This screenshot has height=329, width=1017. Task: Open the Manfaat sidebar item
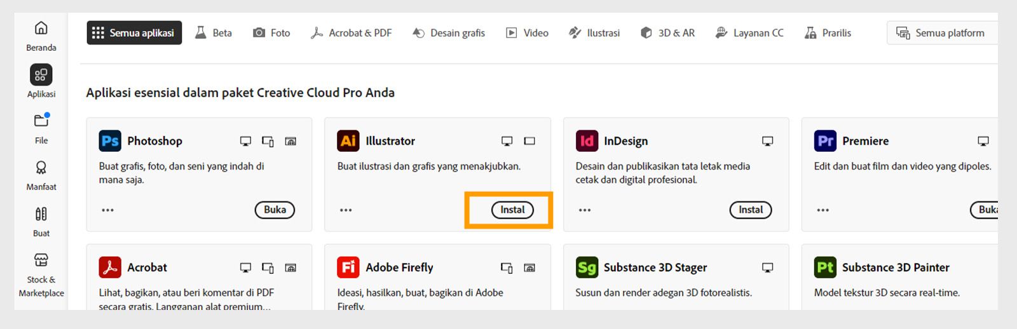[x=41, y=175]
